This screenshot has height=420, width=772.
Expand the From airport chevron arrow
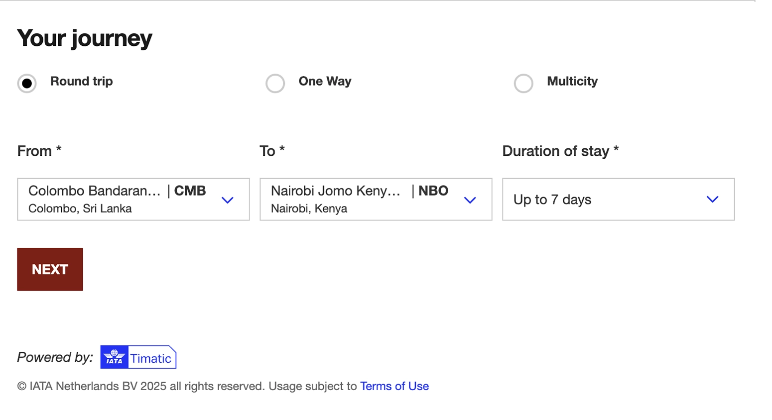point(228,200)
